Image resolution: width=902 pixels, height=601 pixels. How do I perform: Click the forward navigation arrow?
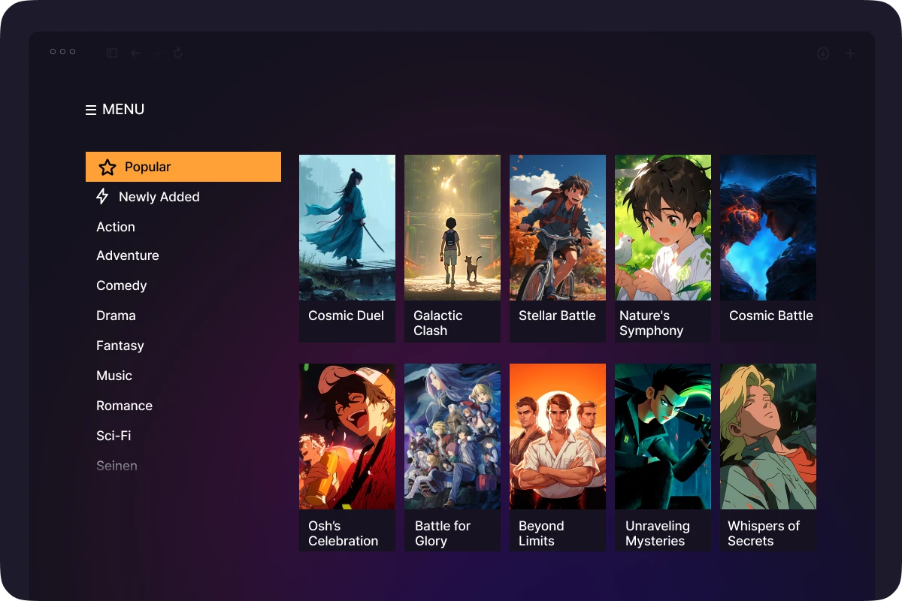[x=156, y=53]
